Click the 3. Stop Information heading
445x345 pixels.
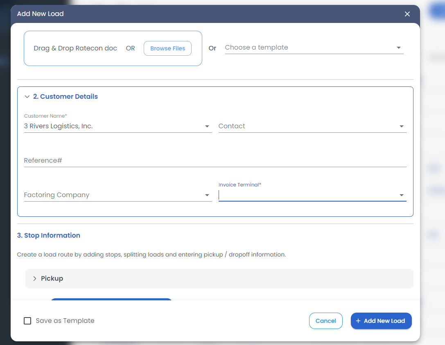pos(49,236)
